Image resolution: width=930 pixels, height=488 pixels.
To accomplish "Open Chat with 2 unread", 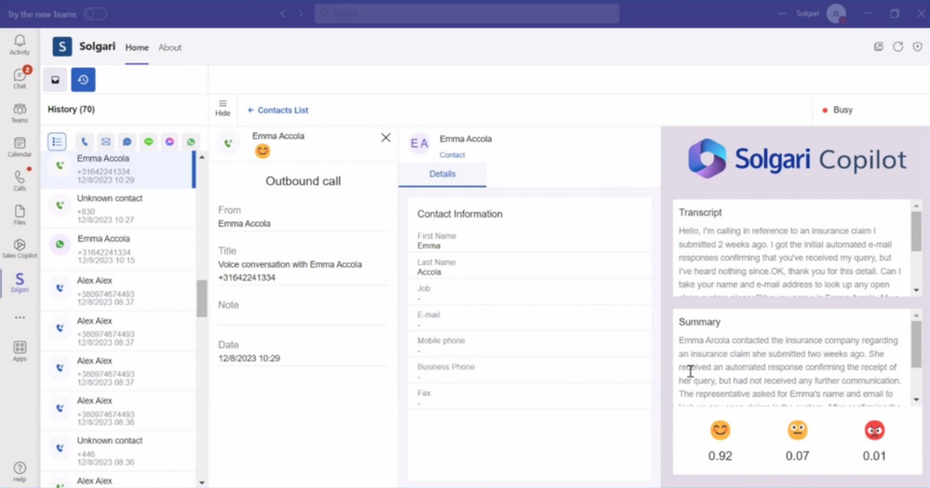I will (20, 78).
